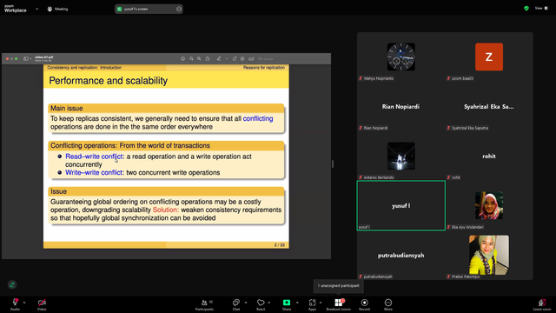Click the form fill icon in PDF toolbar
The image size is (556, 313).
coord(251,58)
